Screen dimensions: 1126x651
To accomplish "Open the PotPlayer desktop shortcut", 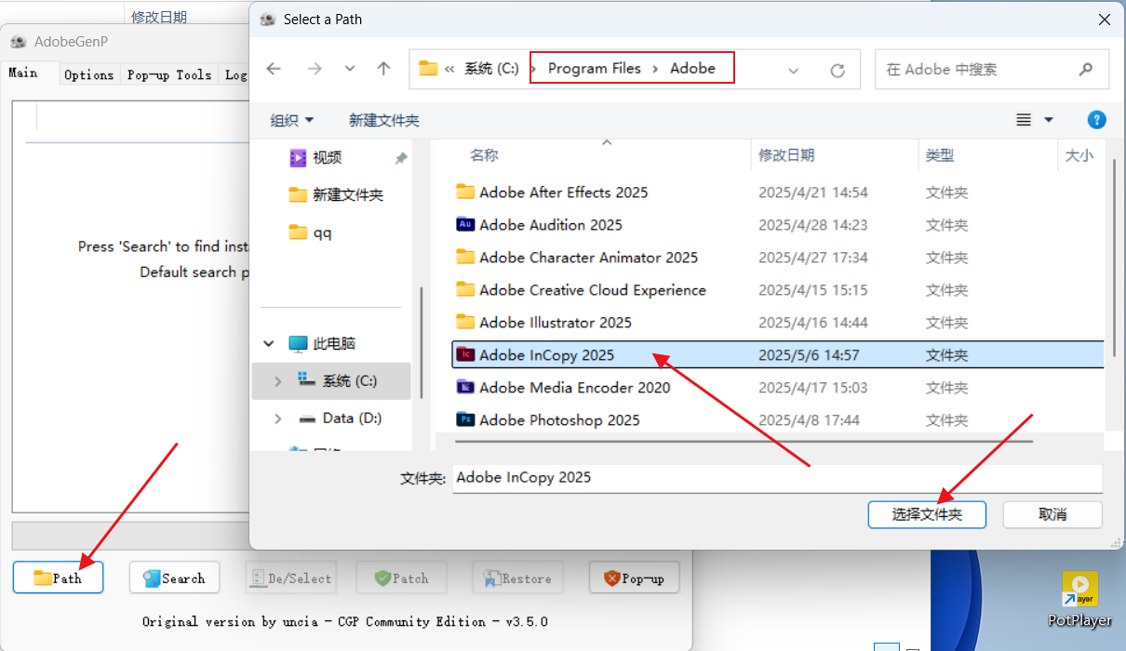I will pos(1079,600).
